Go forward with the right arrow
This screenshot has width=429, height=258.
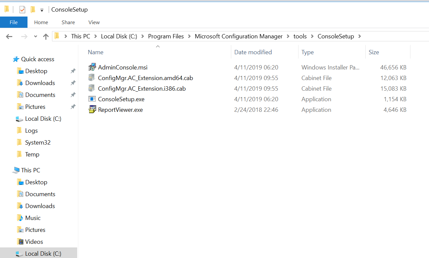24,36
